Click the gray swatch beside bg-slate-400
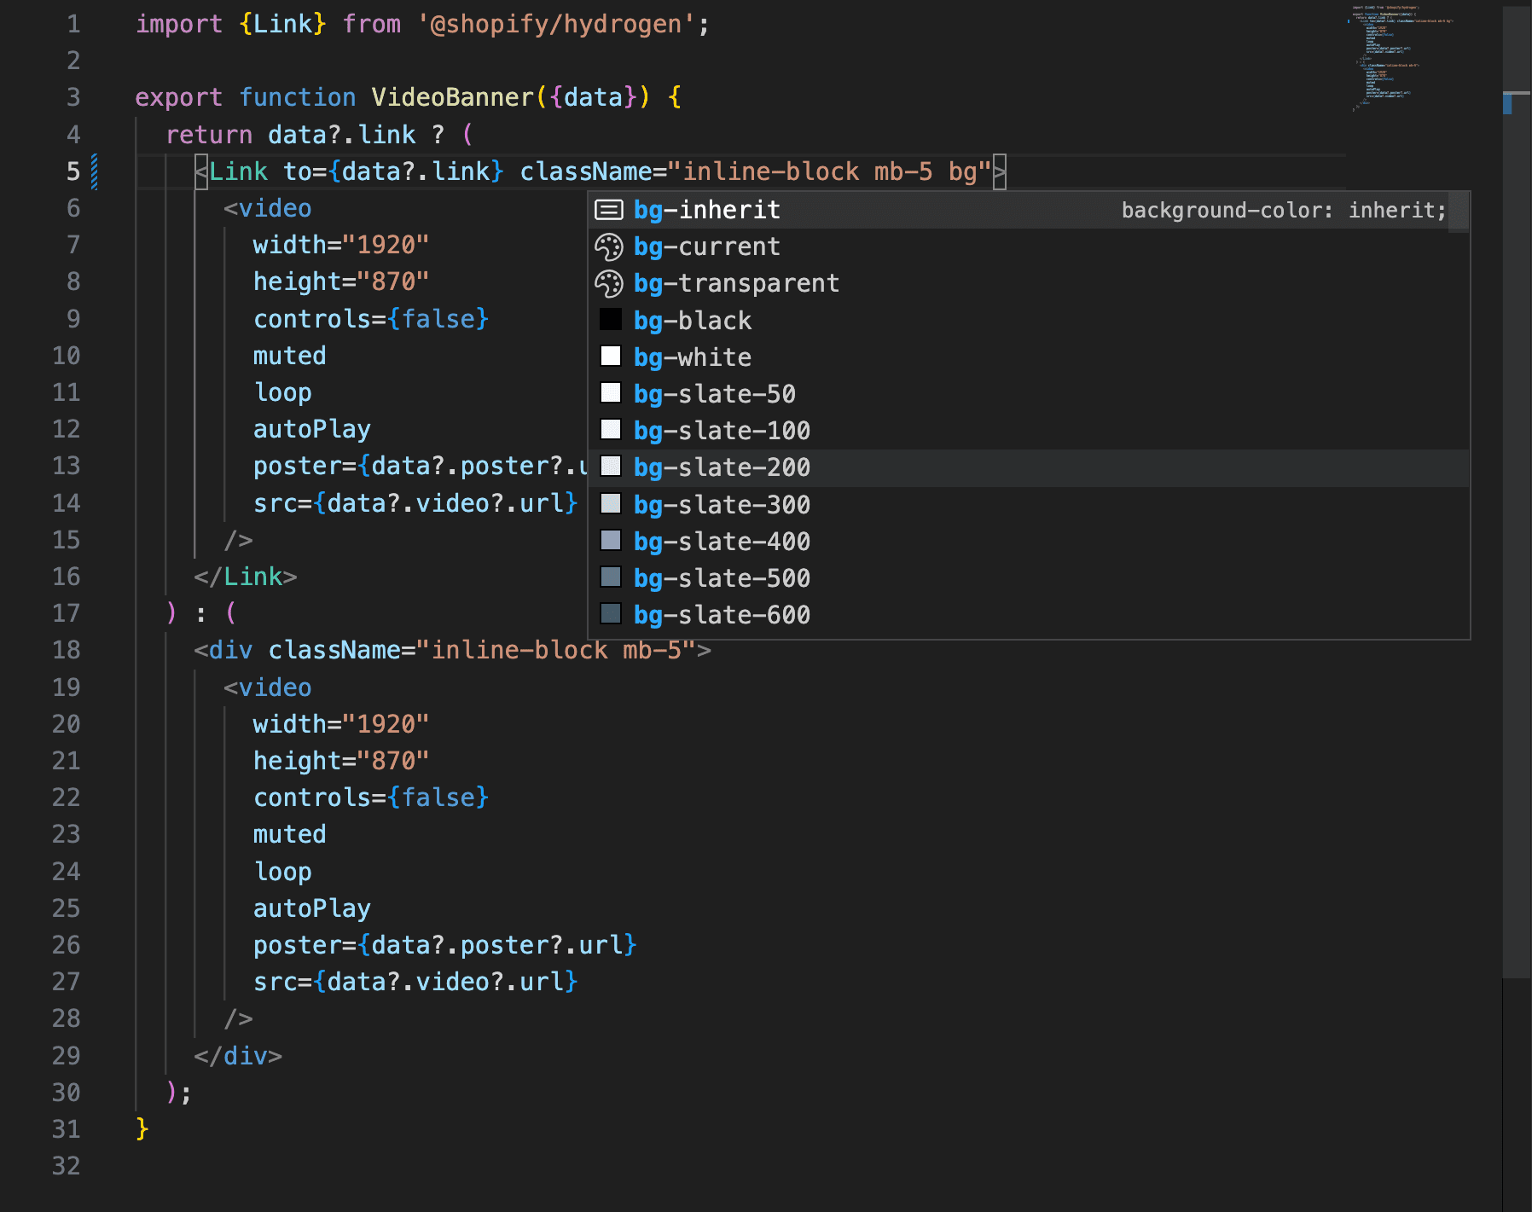The image size is (1532, 1212). tap(611, 541)
